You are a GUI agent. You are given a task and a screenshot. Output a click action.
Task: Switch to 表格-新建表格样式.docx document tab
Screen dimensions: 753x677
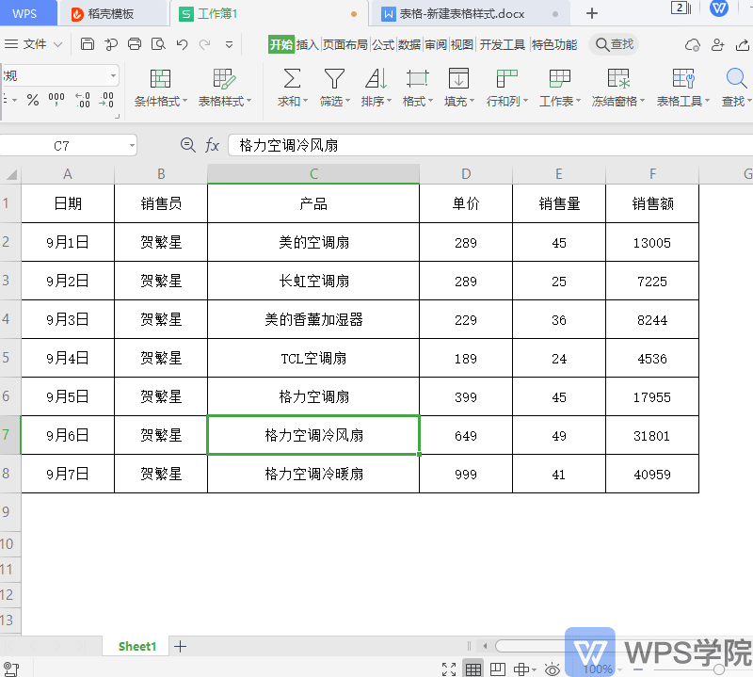tap(469, 14)
